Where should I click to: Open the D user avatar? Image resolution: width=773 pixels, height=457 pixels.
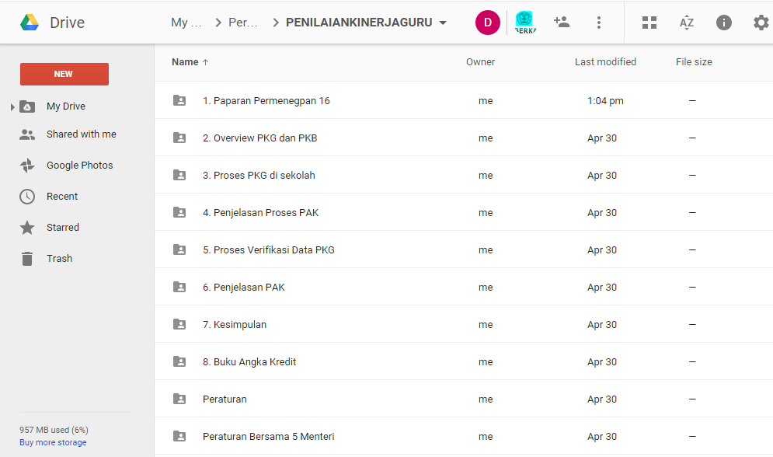[488, 23]
